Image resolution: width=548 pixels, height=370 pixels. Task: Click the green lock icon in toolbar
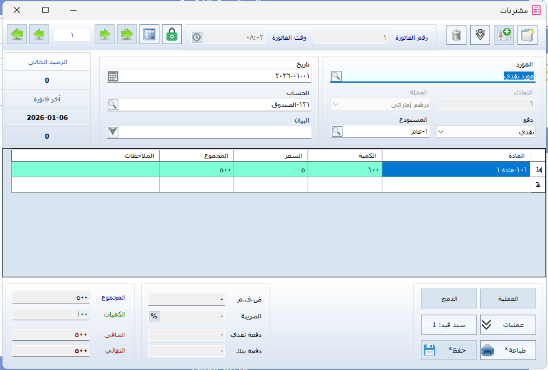[172, 35]
